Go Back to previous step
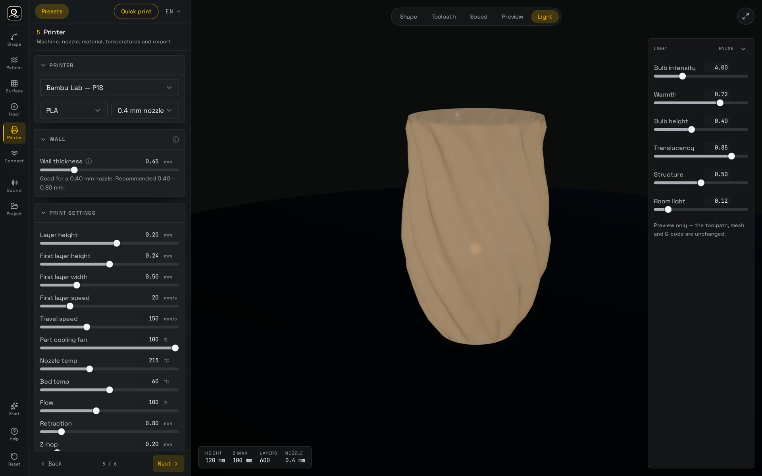762x476 pixels. (52, 464)
